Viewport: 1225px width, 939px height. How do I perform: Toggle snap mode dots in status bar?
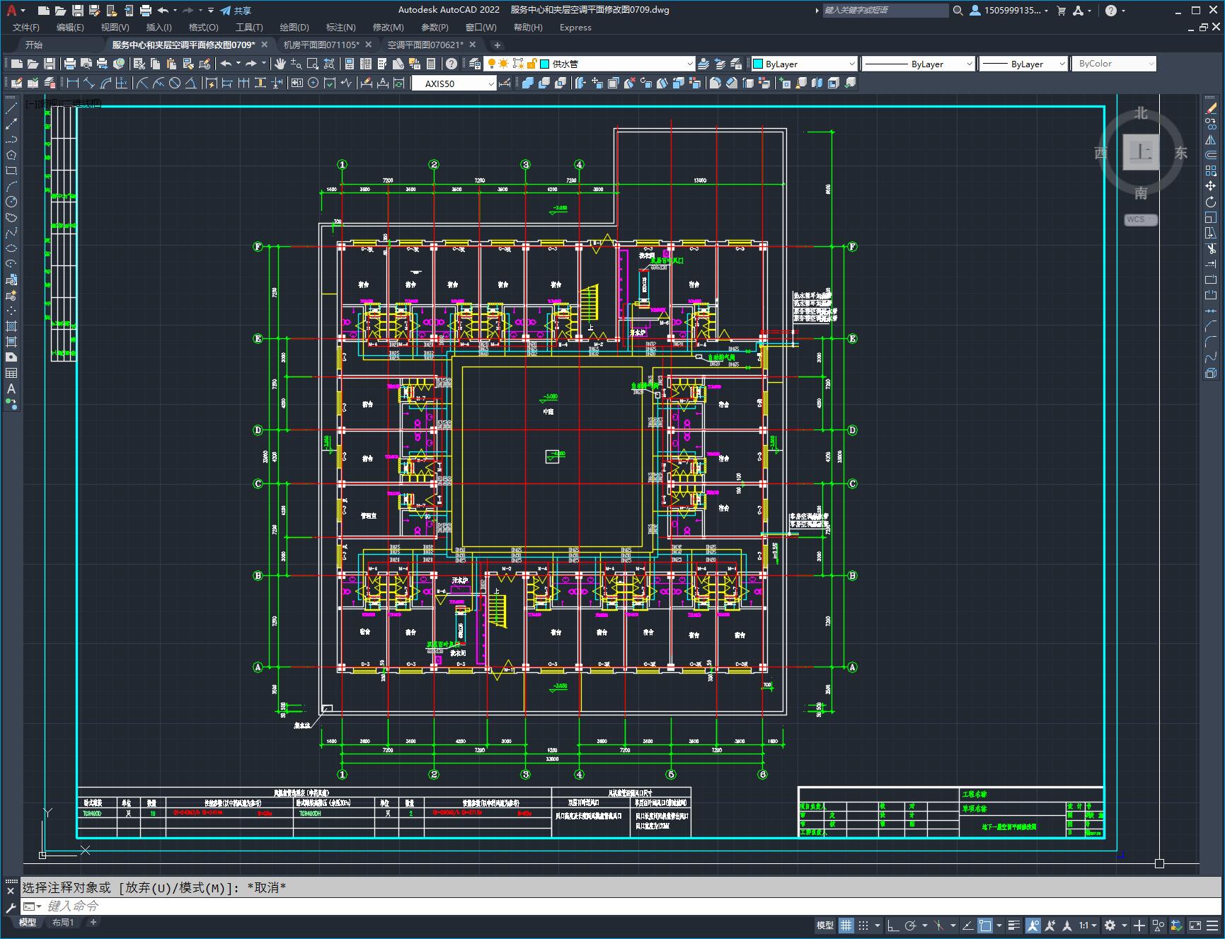(x=863, y=925)
